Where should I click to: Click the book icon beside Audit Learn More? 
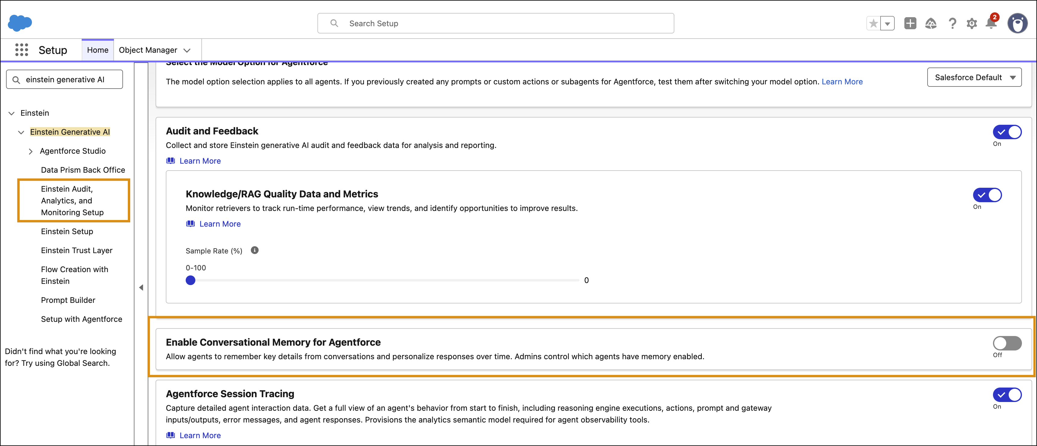click(171, 161)
